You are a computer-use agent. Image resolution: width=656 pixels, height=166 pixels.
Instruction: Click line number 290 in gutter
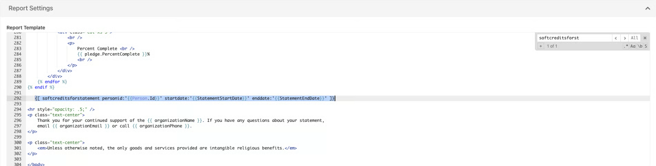click(17, 87)
